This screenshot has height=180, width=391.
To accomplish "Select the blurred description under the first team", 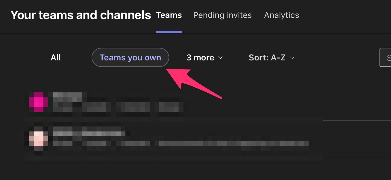I will tap(118, 107).
